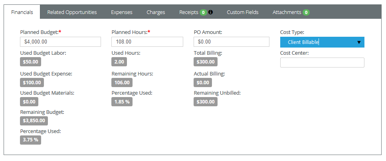Click the empty Cost Center field
This screenshot has height=161, width=386.
[x=322, y=63]
